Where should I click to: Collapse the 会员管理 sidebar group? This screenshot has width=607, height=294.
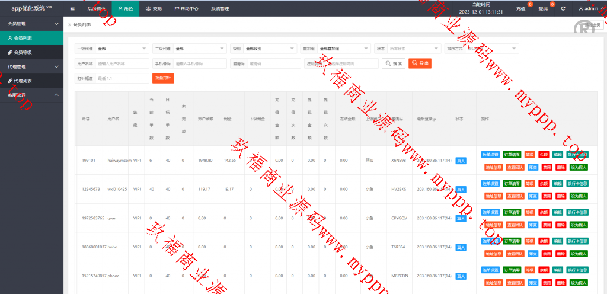coord(56,24)
